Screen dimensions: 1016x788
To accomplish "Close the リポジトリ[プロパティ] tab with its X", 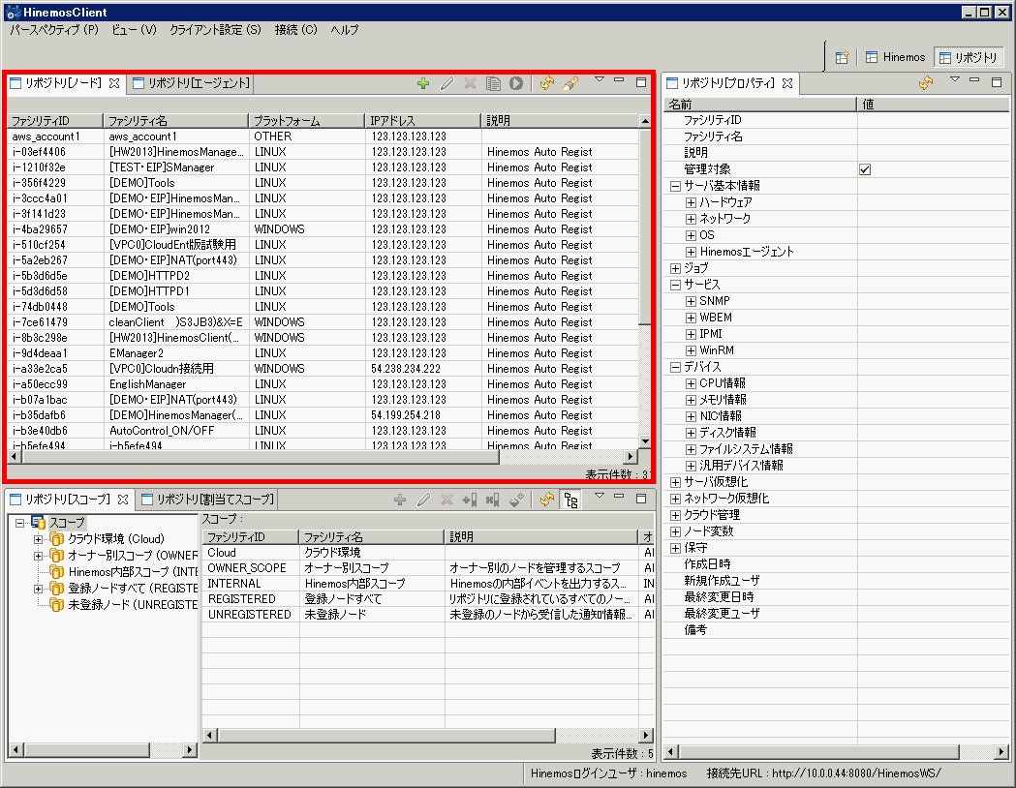I will tap(787, 83).
